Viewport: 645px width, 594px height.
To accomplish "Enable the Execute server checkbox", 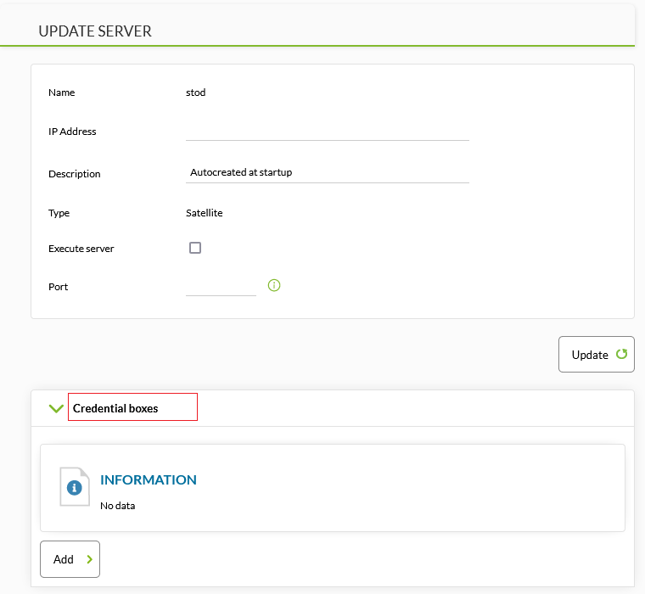I will point(195,248).
